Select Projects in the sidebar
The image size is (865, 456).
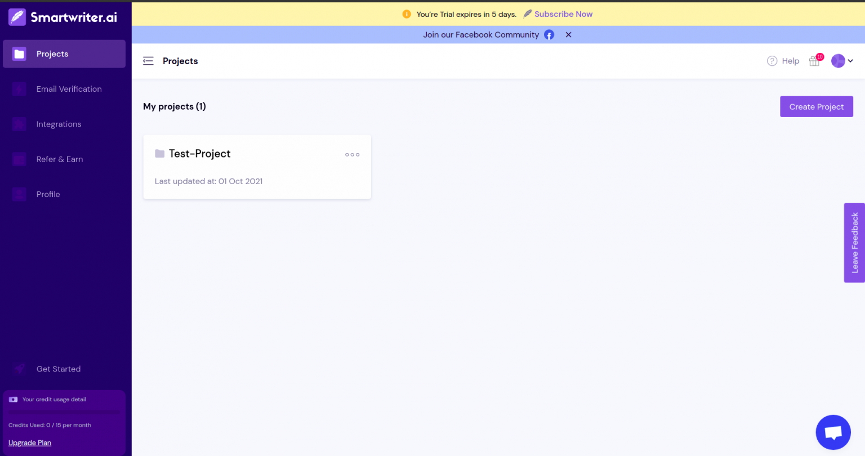(x=52, y=53)
